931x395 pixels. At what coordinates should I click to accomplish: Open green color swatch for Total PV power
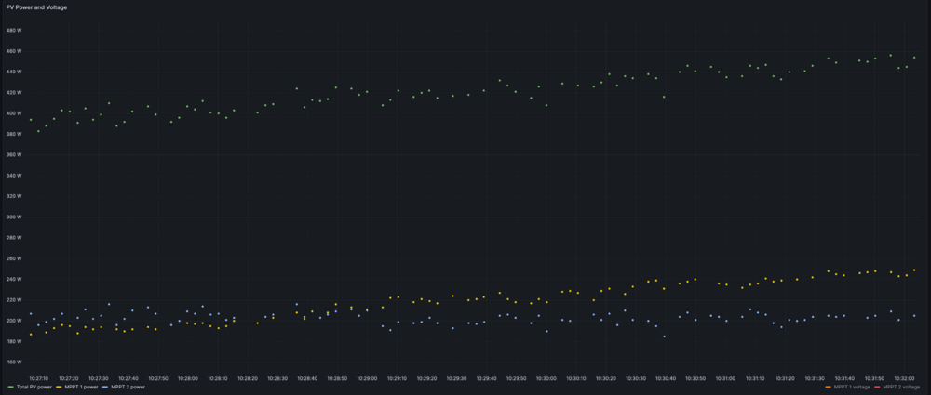[10, 387]
